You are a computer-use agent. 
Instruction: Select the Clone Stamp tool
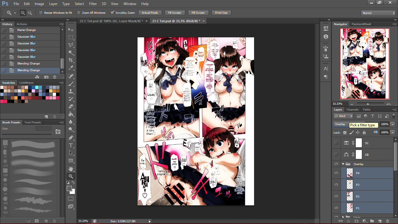coord(71,91)
